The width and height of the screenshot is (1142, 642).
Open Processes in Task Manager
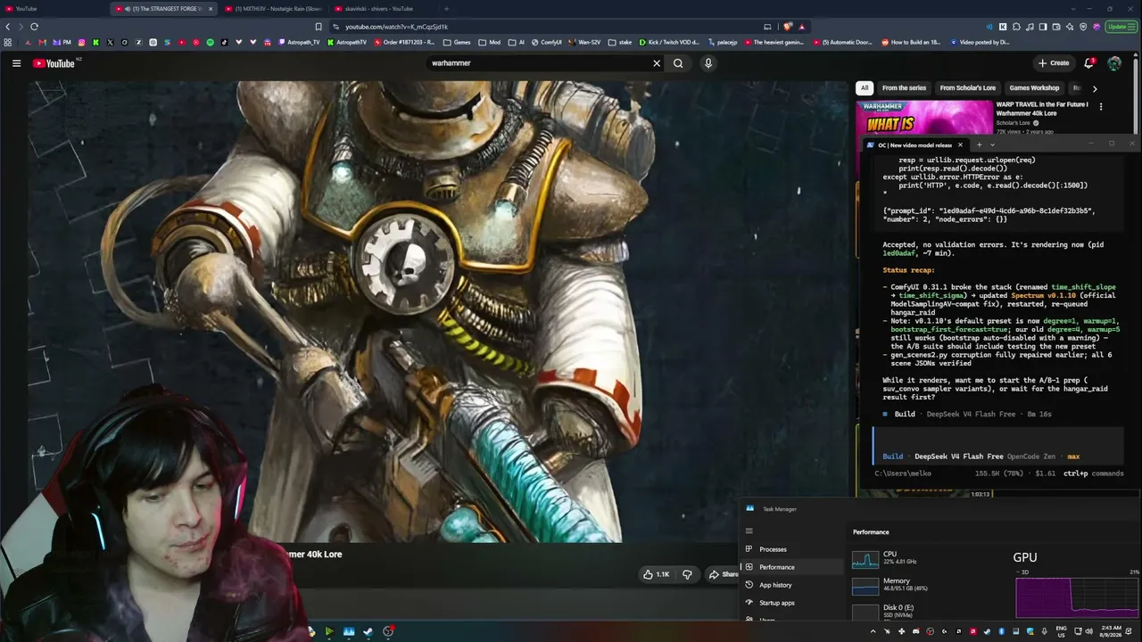791,549
